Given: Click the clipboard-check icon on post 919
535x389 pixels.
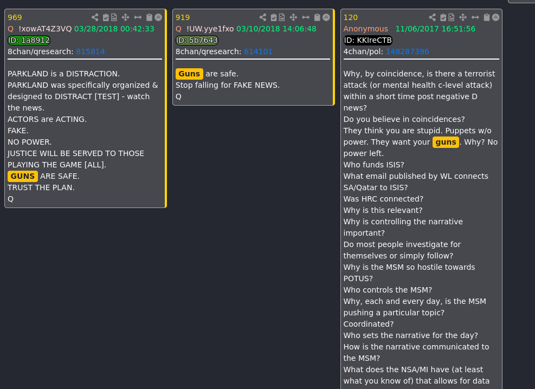Looking at the screenshot, I should (x=274, y=17).
